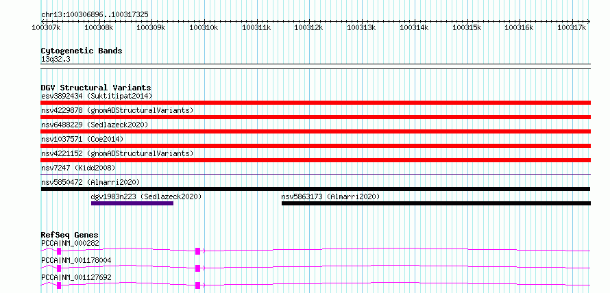This screenshot has height=293, width=610.
Task: Click the second exon of PCCA|NM_000282
Action: (197, 251)
